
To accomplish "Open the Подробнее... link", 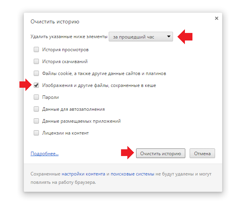I will pyautogui.click(x=44, y=154).
